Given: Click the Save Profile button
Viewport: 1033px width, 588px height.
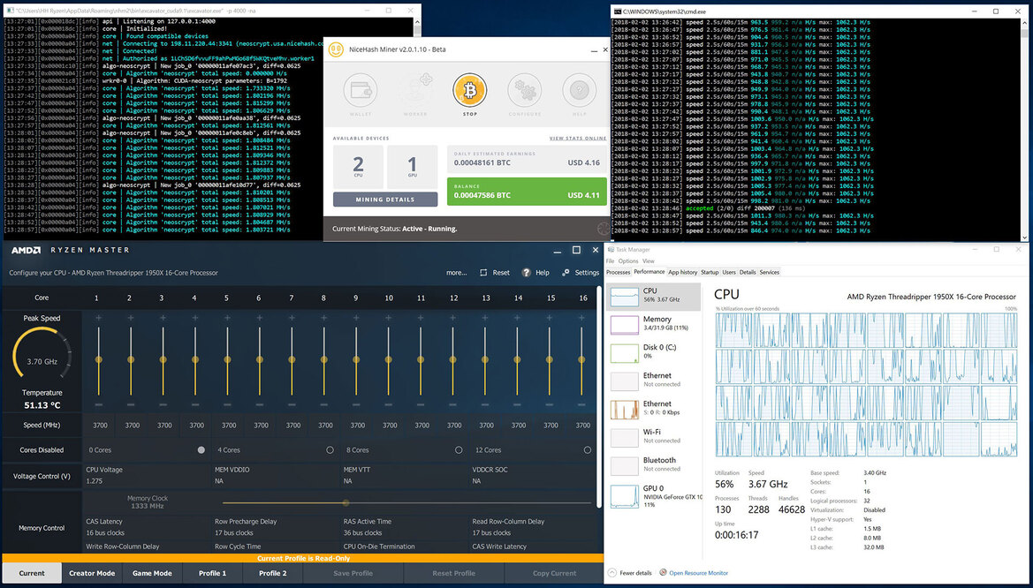Looking at the screenshot, I should (353, 574).
